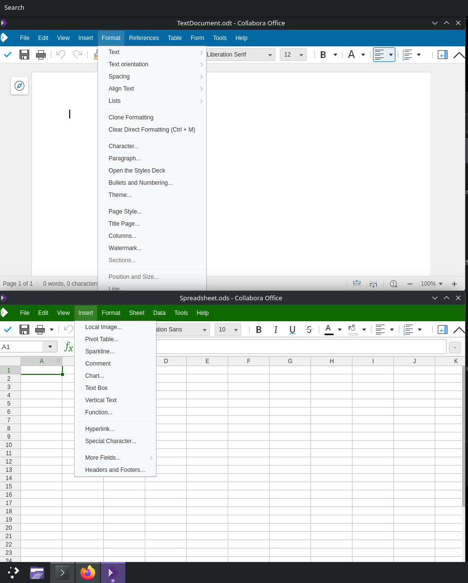Click the Undo arrow in the Writer toolbar
The image size is (468, 583).
pyautogui.click(x=61, y=55)
